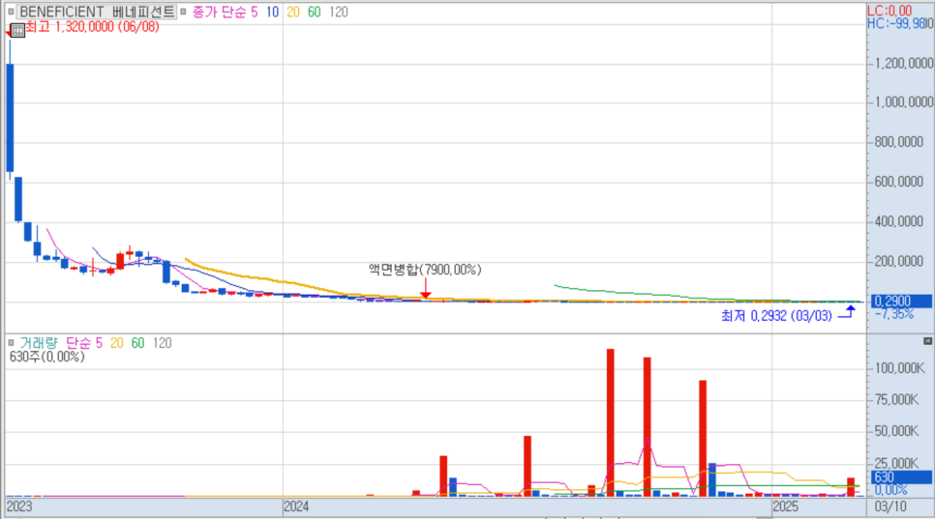Click the 거래량 volume indicator label
The width and height of the screenshot is (935, 519).
click(38, 343)
